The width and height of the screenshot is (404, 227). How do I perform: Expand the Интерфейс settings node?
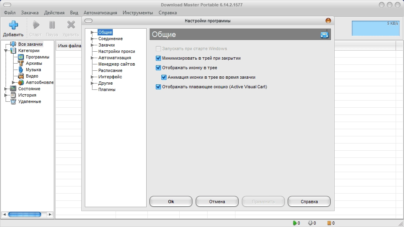[x=92, y=77]
